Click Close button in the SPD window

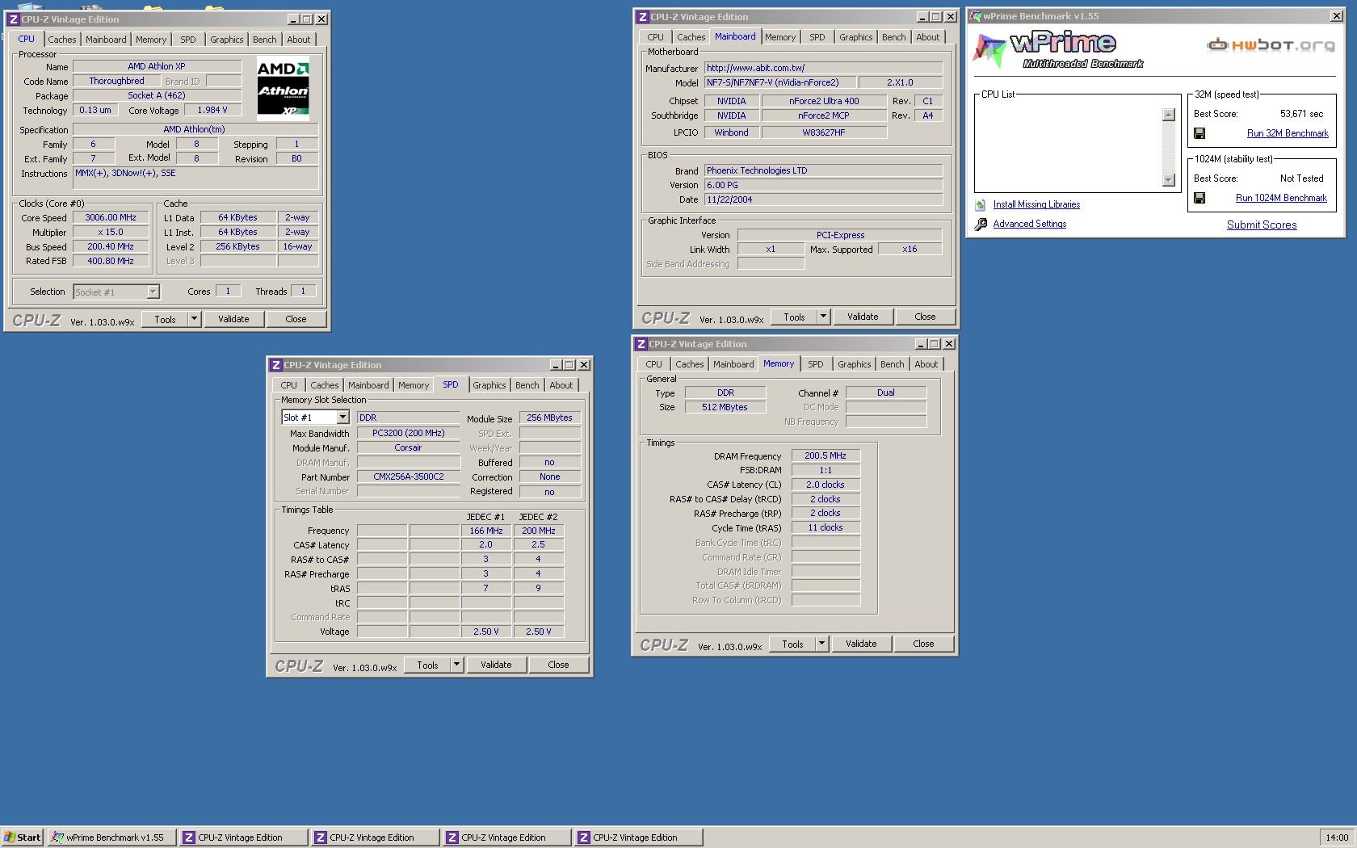[x=558, y=665]
